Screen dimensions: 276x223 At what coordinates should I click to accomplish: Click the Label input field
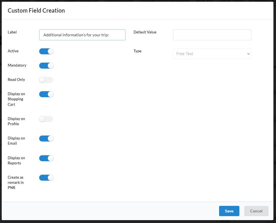pyautogui.click(x=82, y=35)
